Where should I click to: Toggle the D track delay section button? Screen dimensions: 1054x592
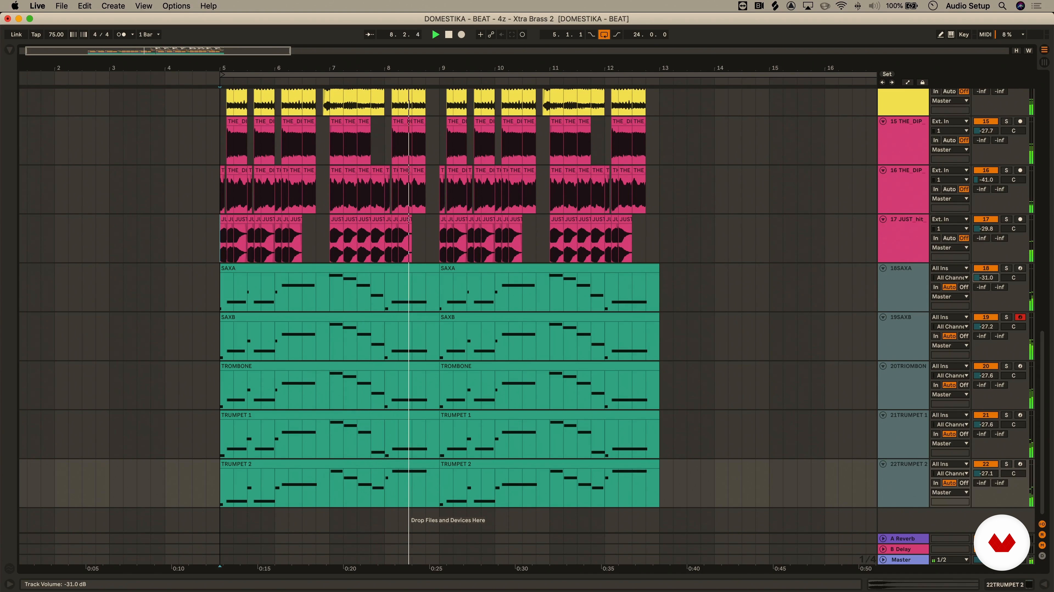1042,556
